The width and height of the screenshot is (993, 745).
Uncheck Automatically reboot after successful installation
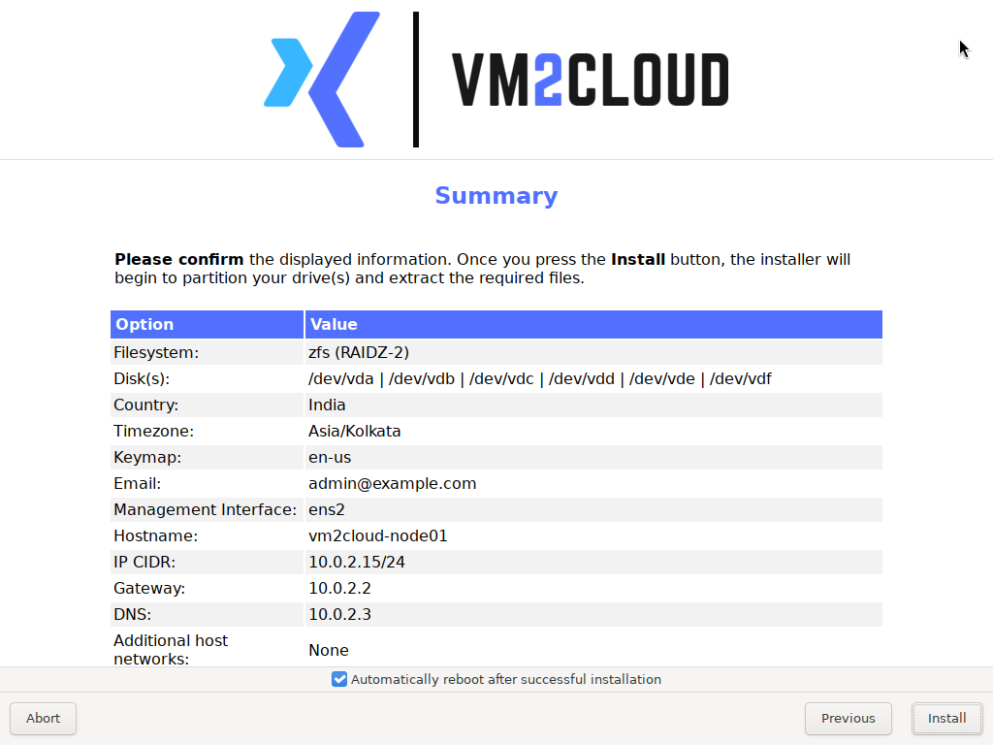pyautogui.click(x=339, y=679)
